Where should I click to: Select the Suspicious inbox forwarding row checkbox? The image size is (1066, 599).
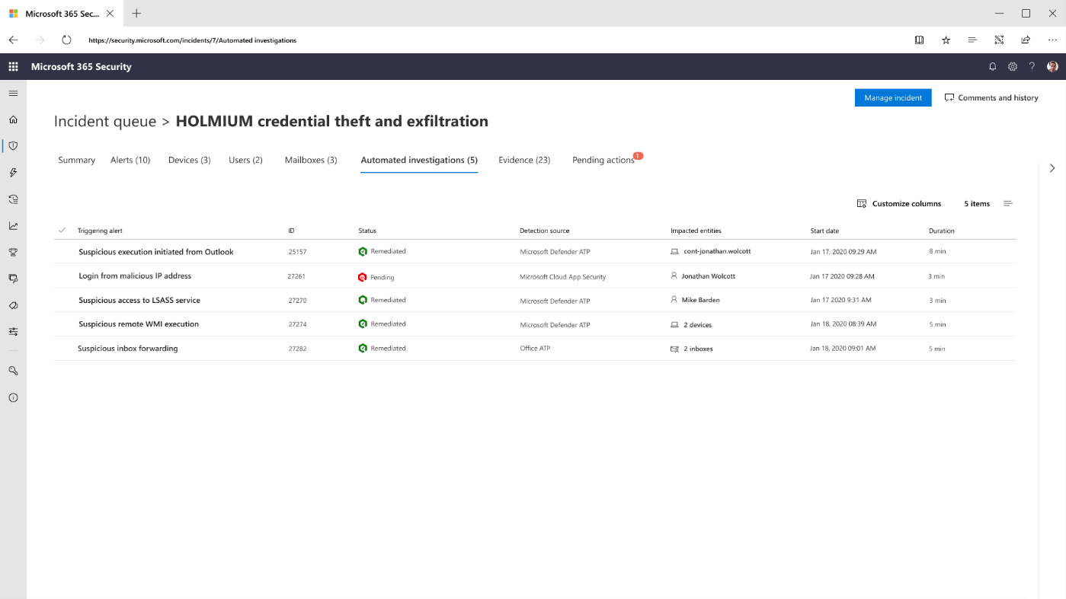[62, 348]
